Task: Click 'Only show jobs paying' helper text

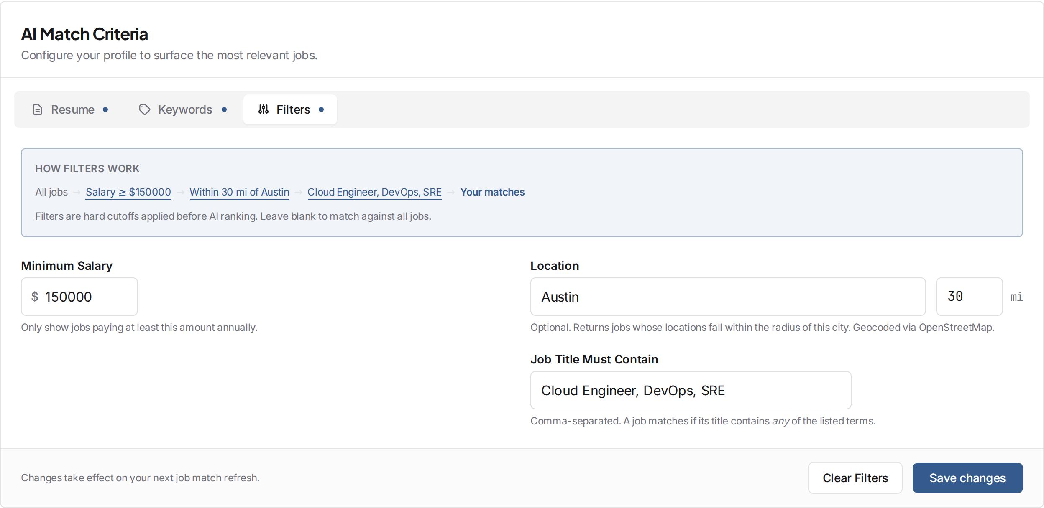Action: click(139, 328)
